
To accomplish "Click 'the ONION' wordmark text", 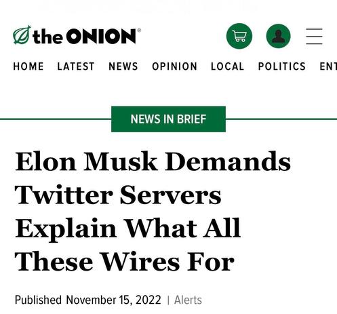I will coord(84,36).
